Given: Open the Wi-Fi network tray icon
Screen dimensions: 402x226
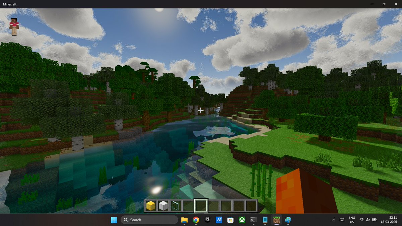Looking at the screenshot, I should coord(362,220).
